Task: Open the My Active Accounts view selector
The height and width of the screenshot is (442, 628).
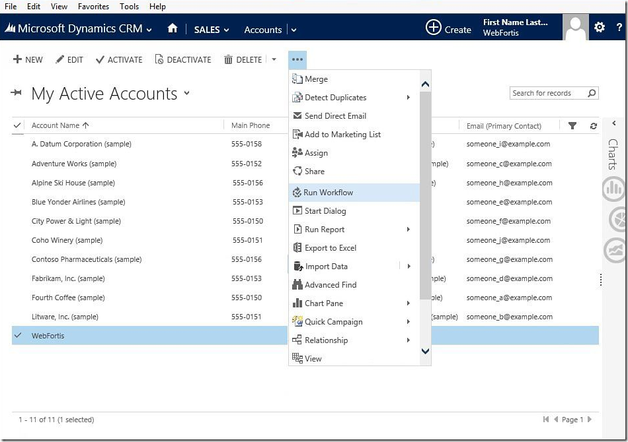Action: [186, 93]
